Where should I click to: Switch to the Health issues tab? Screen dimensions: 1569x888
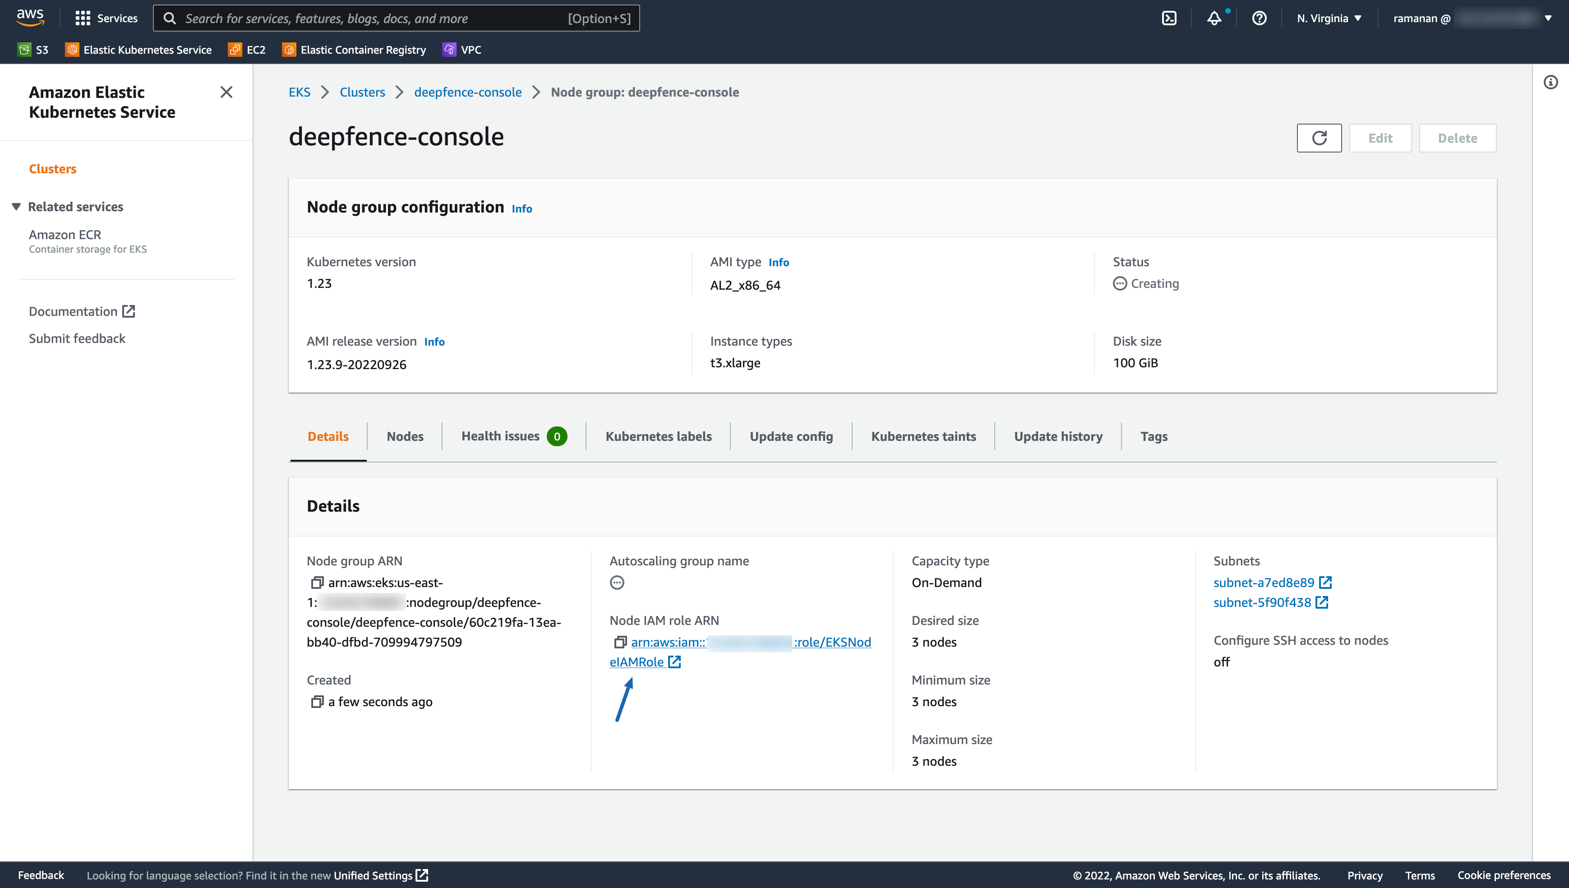[x=514, y=437]
